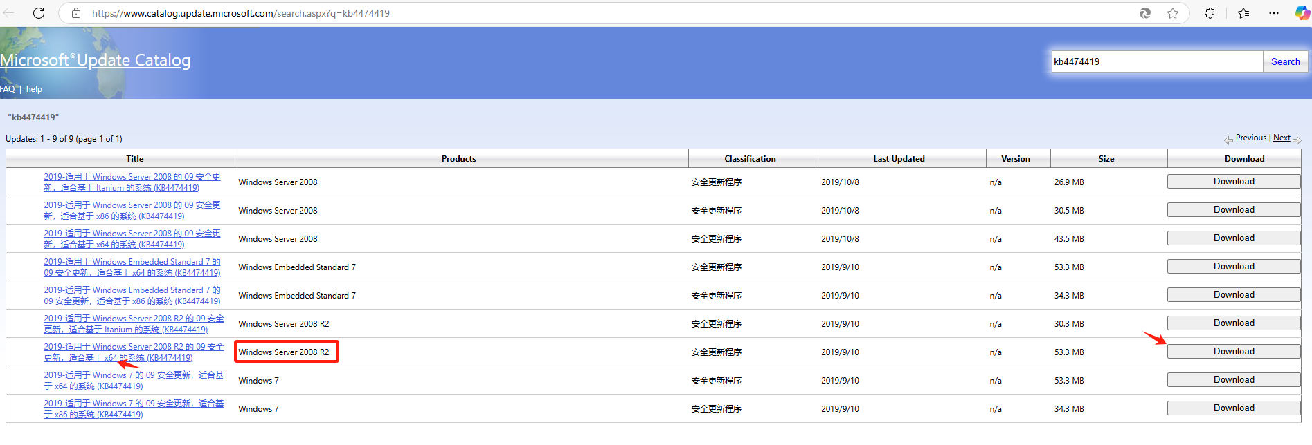This screenshot has width=1312, height=445.
Task: Open Embedded Standard 7 x64 update link
Action: 132,267
